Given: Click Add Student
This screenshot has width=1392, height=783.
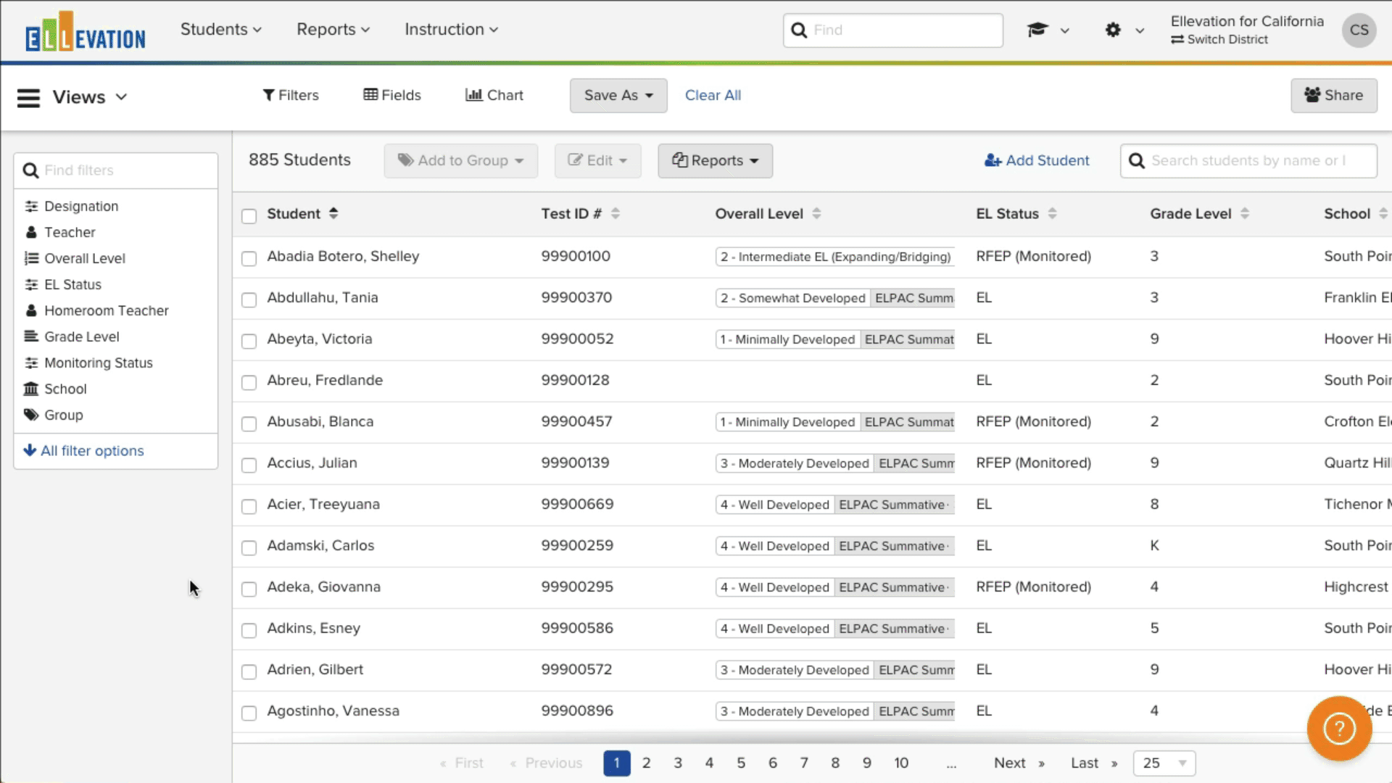Looking at the screenshot, I should tap(1037, 161).
